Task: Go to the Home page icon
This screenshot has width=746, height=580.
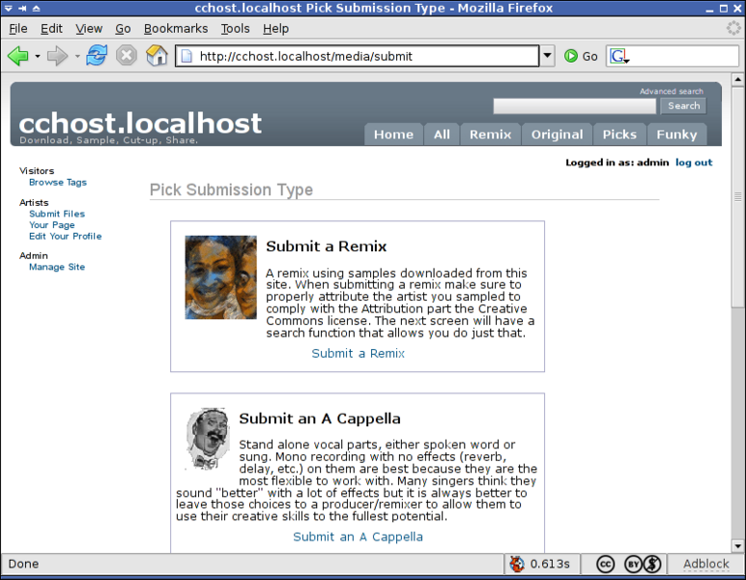Action: coord(157,56)
